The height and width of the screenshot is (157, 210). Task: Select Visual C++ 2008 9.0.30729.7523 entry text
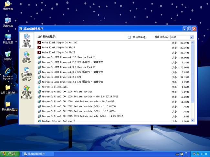coord(80,97)
